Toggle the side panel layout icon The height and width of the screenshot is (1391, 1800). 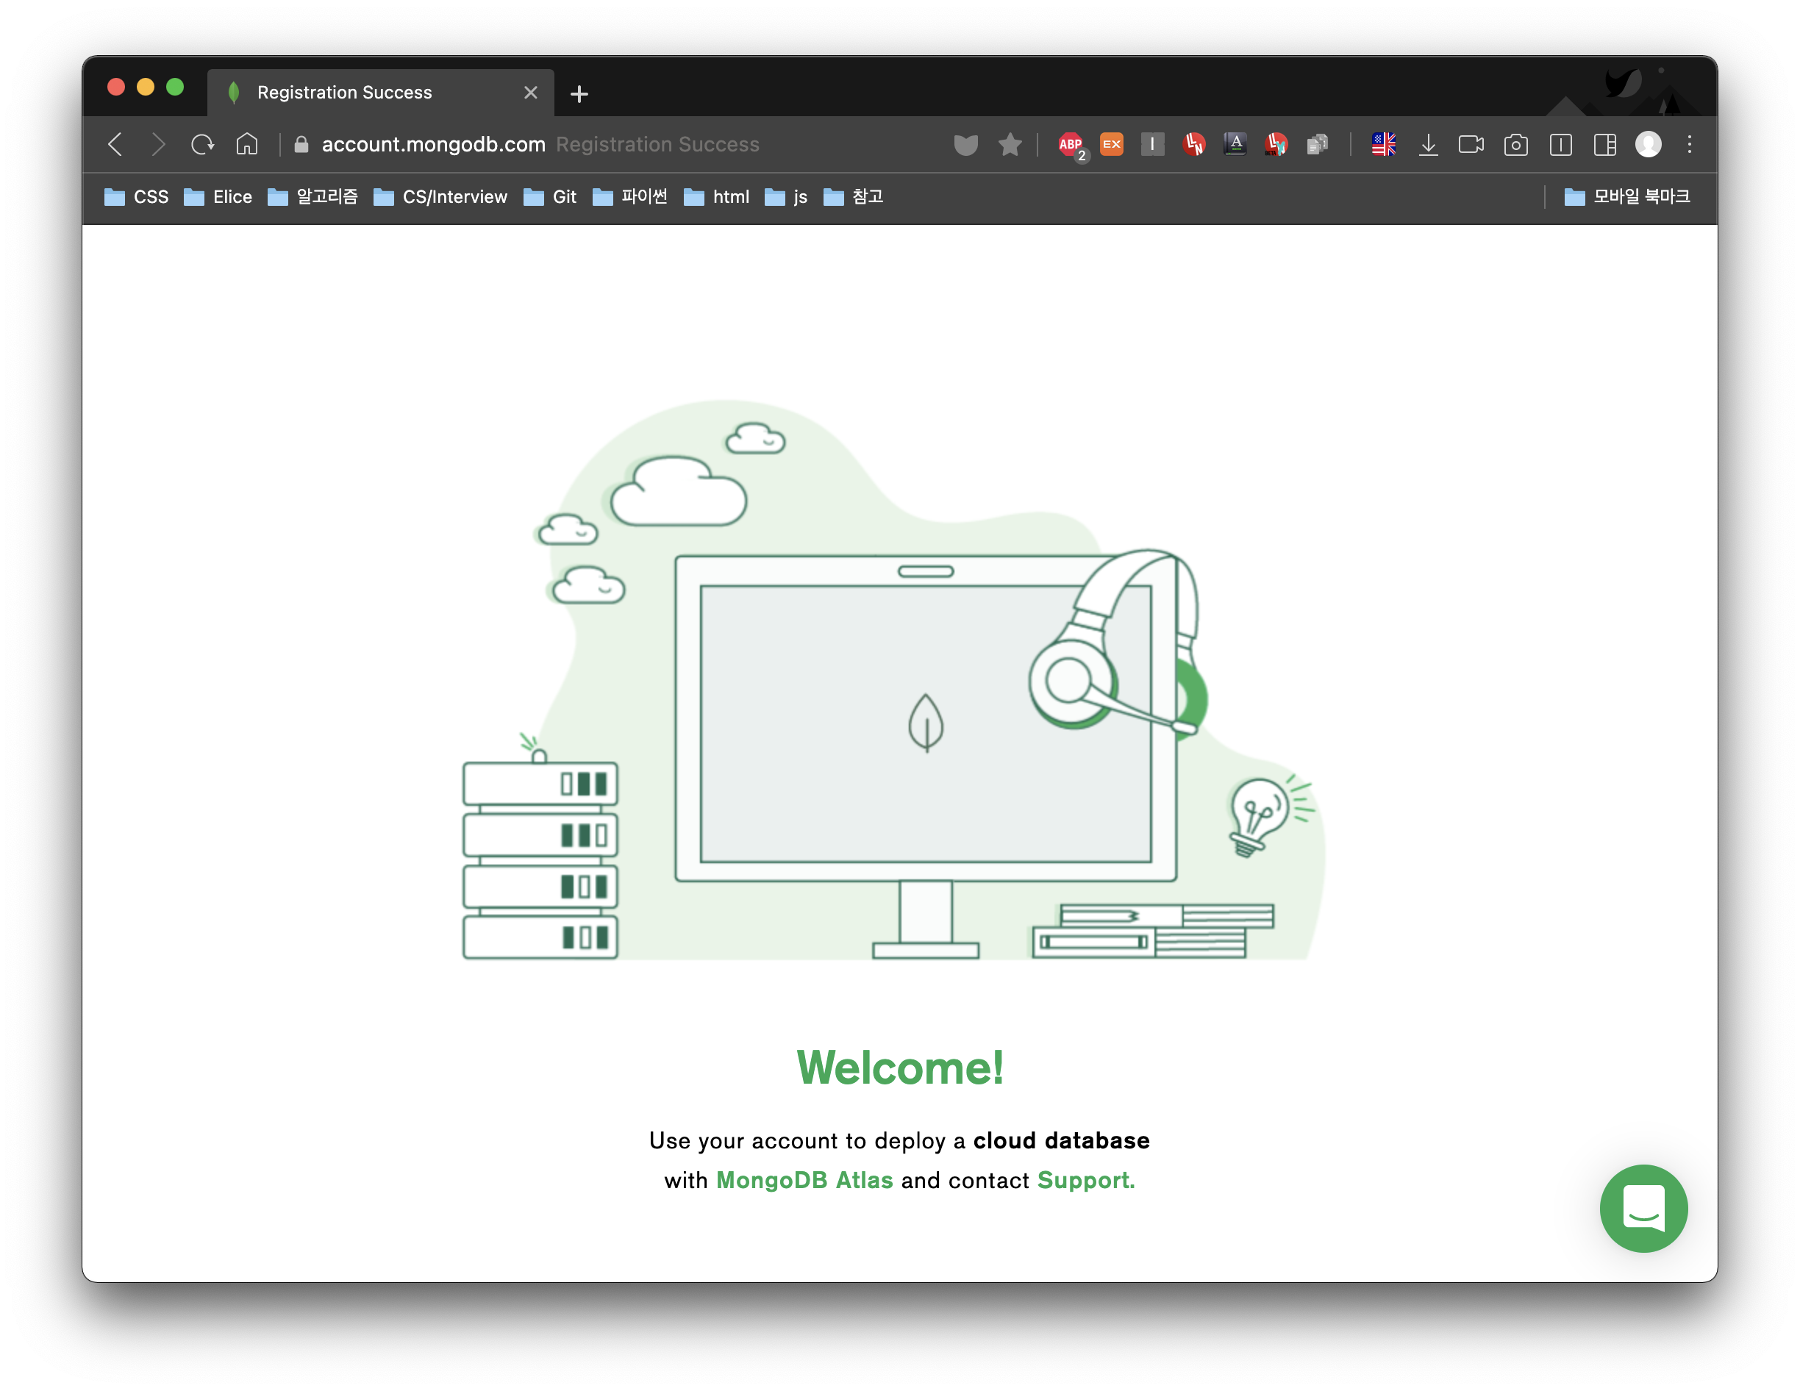click(1604, 145)
